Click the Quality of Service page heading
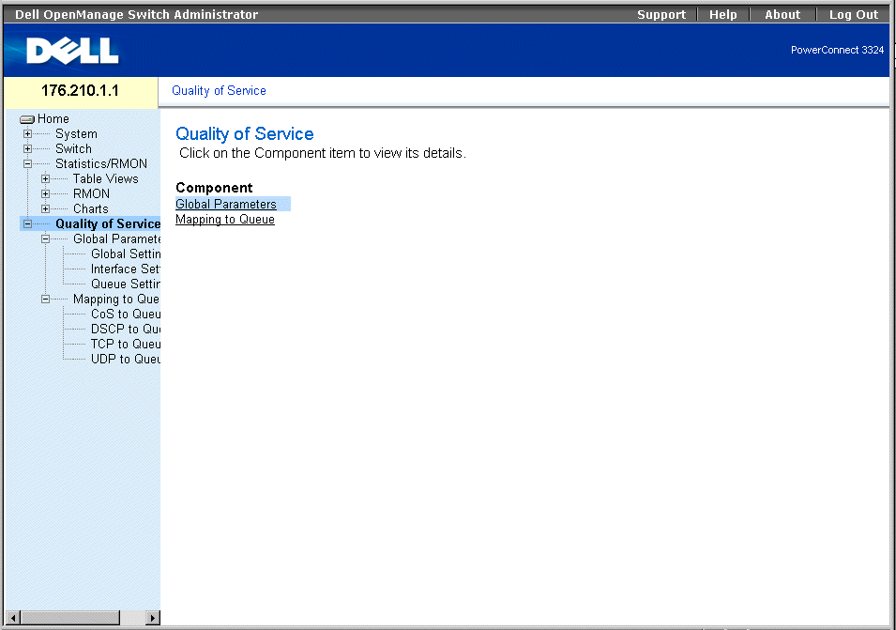The width and height of the screenshot is (896, 630). coord(245,133)
